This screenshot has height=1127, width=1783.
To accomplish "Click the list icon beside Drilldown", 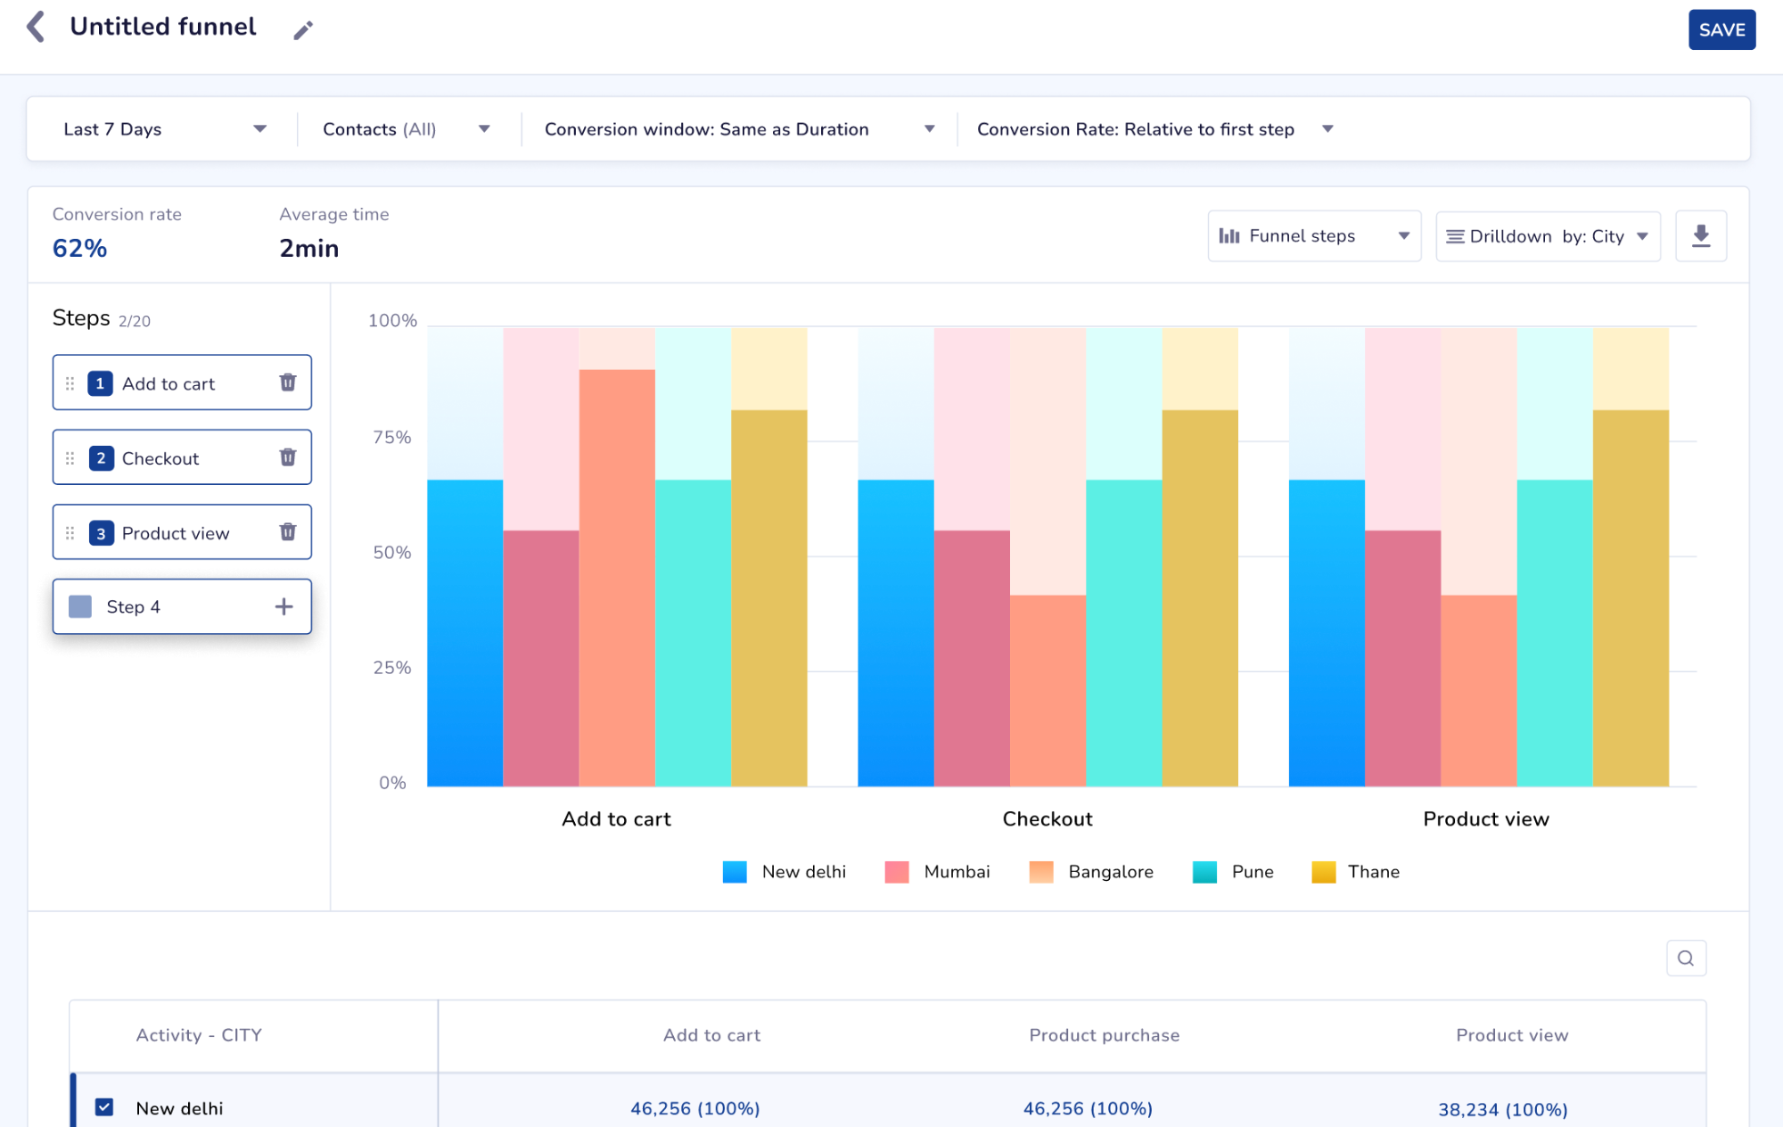I will (x=1455, y=236).
